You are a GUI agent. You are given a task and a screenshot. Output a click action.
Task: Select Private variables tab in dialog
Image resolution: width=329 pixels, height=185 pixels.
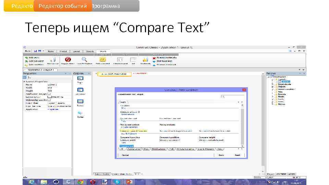[185, 149]
